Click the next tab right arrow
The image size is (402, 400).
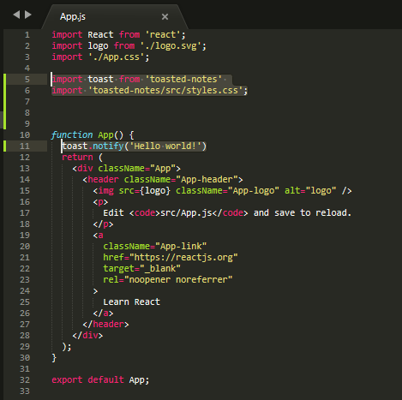coord(28,15)
